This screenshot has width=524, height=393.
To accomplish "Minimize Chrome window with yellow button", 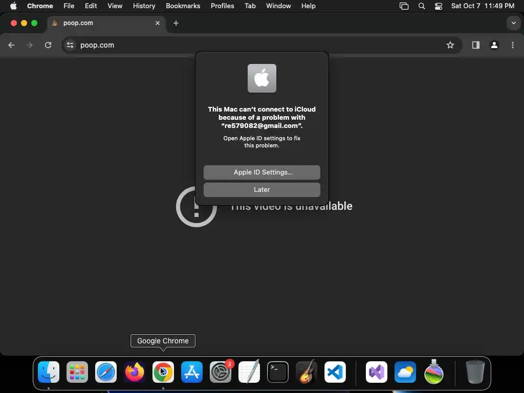I will click(24, 23).
